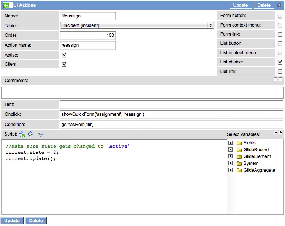Screen dimensions: 285x226
Task: Uncheck the List choice checkbox
Action: tap(280, 62)
